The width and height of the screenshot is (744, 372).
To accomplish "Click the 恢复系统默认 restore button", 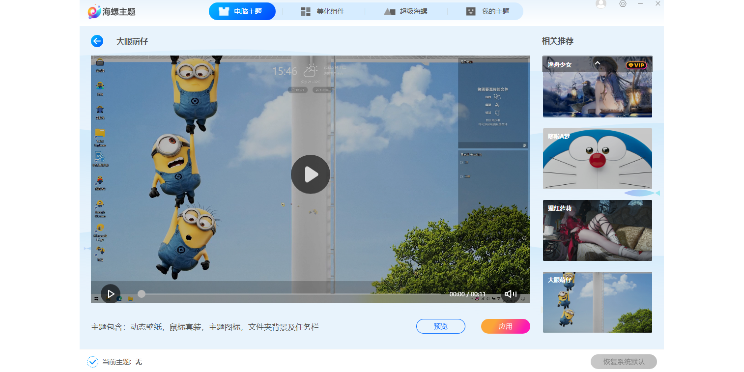I will click(x=623, y=362).
